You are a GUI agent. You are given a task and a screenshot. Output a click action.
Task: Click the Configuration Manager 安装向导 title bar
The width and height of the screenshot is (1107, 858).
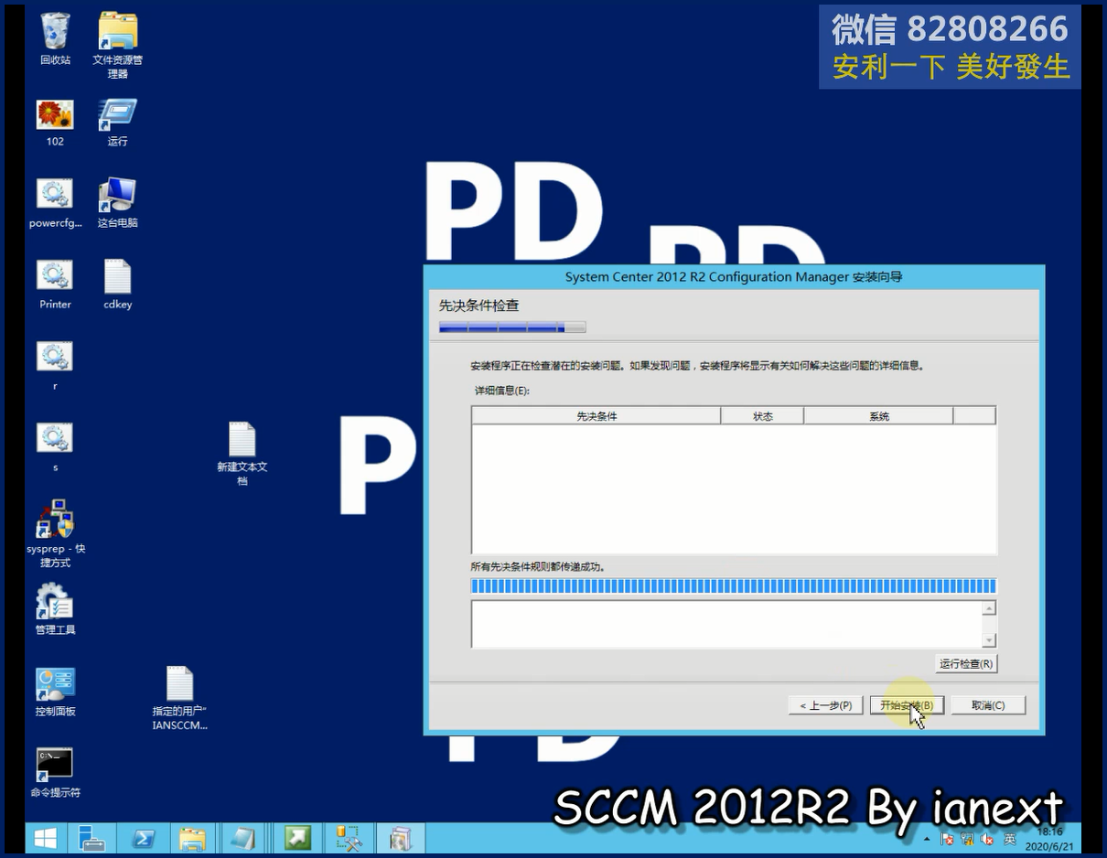[734, 277]
